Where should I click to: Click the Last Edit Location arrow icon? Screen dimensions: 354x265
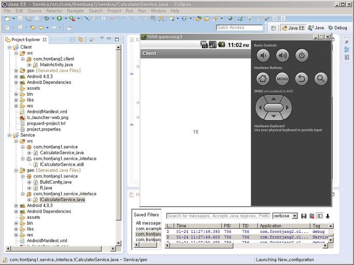pos(33,28)
